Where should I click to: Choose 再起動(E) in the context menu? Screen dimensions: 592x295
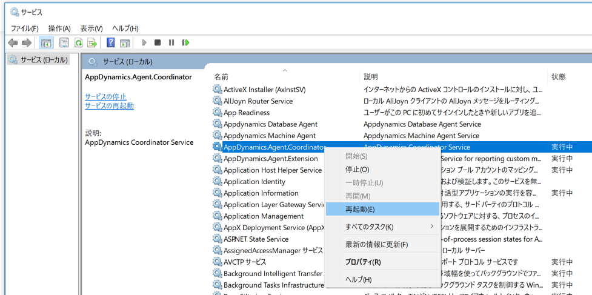[360, 210]
